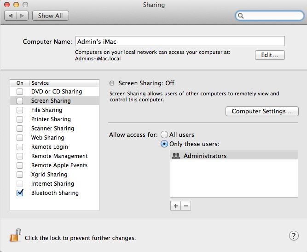307x252 pixels.
Task: Select the Administrators group icon
Action: pos(175,156)
